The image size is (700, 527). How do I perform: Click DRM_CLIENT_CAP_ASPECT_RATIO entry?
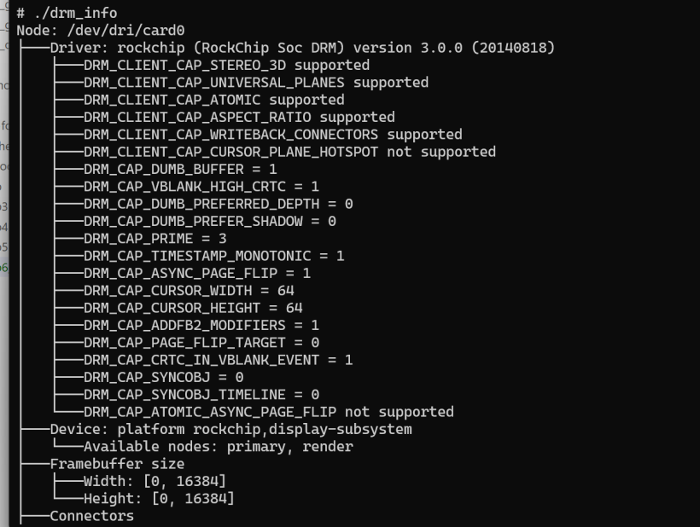point(239,117)
